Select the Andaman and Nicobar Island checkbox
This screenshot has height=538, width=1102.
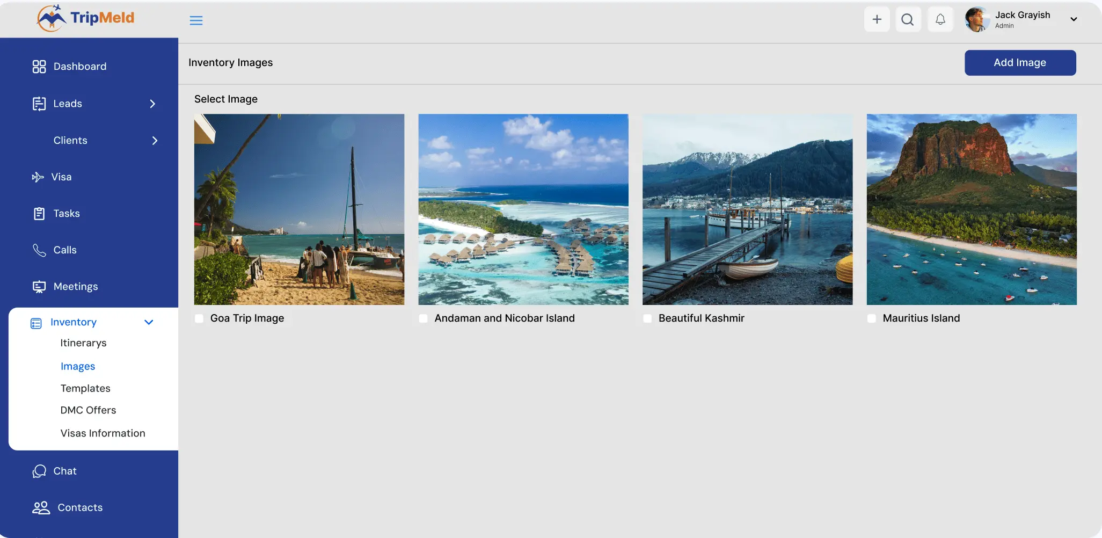tap(424, 318)
